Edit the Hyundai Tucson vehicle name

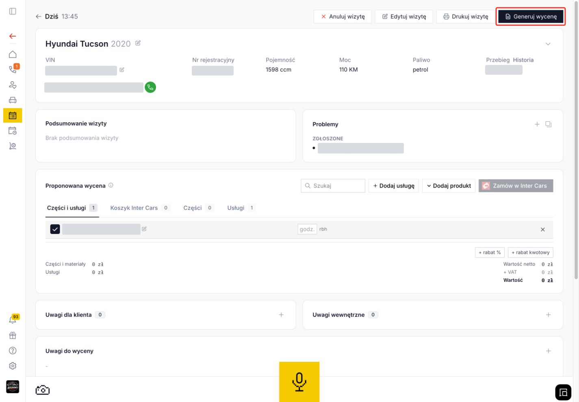tap(138, 43)
